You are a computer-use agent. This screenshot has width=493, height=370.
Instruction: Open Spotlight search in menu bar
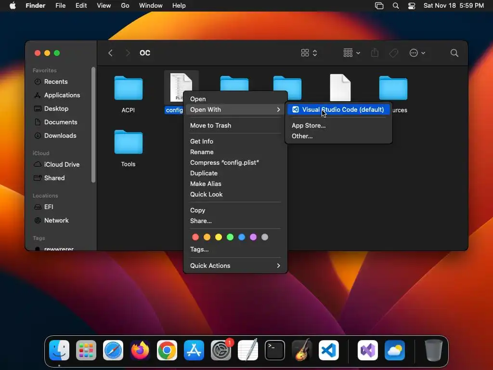pyautogui.click(x=396, y=6)
